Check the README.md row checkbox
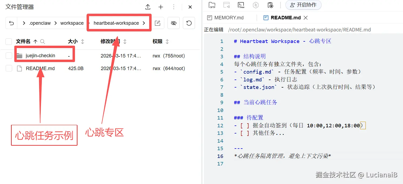The height and width of the screenshot is (184, 403). click(9, 68)
